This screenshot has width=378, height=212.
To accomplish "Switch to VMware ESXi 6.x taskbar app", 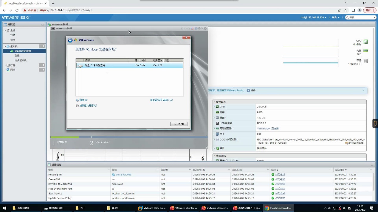I will [152, 208].
